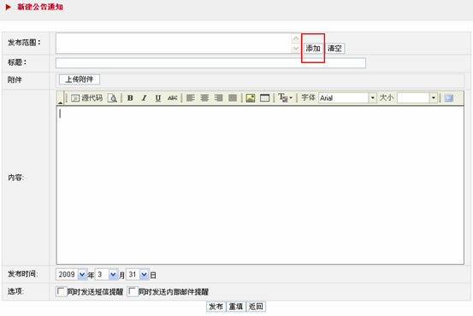473x316 pixels.
Task: Open the preview magnifier icon
Action: (x=112, y=98)
